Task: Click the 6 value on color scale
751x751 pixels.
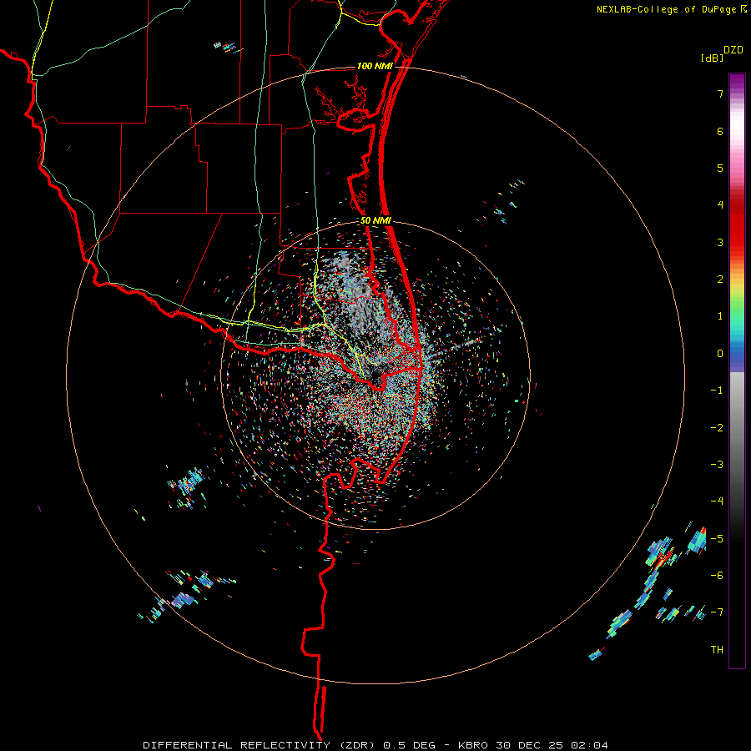Action: 720,131
